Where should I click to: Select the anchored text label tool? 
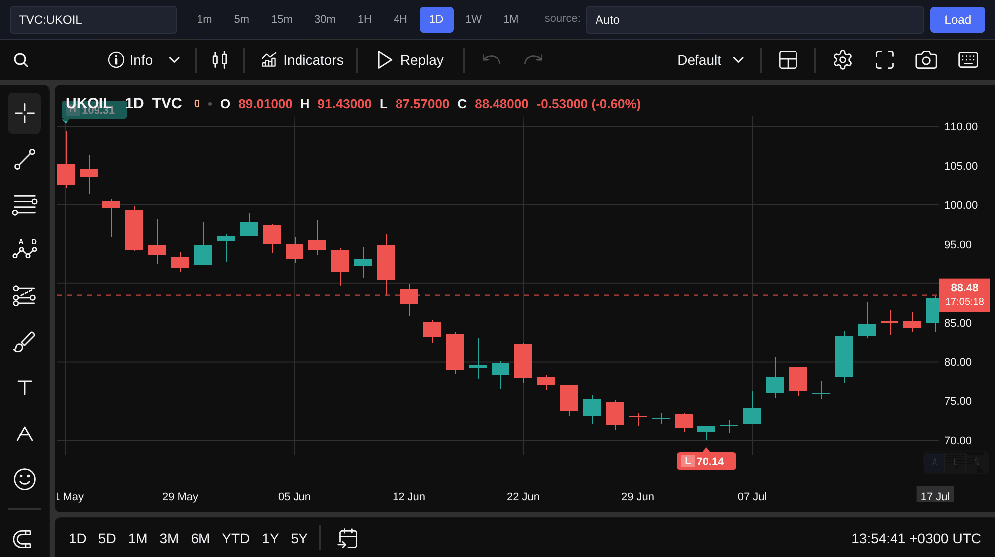point(24,434)
